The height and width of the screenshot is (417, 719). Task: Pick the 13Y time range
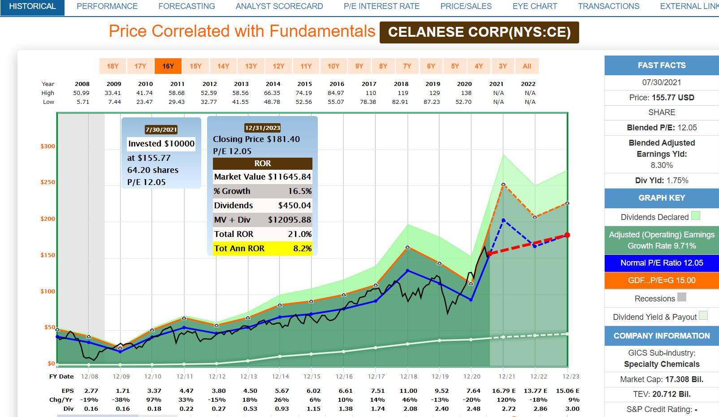pyautogui.click(x=251, y=66)
